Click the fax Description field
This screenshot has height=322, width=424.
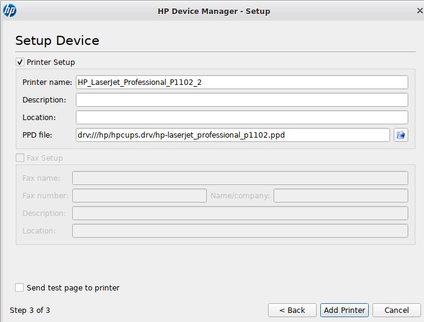coord(240,213)
